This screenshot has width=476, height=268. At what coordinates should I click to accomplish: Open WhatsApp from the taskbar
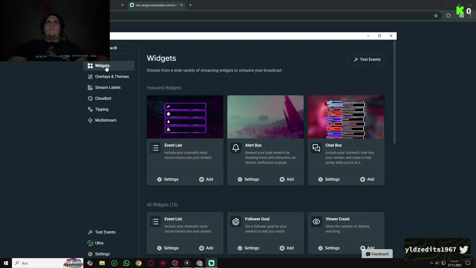[126, 263]
